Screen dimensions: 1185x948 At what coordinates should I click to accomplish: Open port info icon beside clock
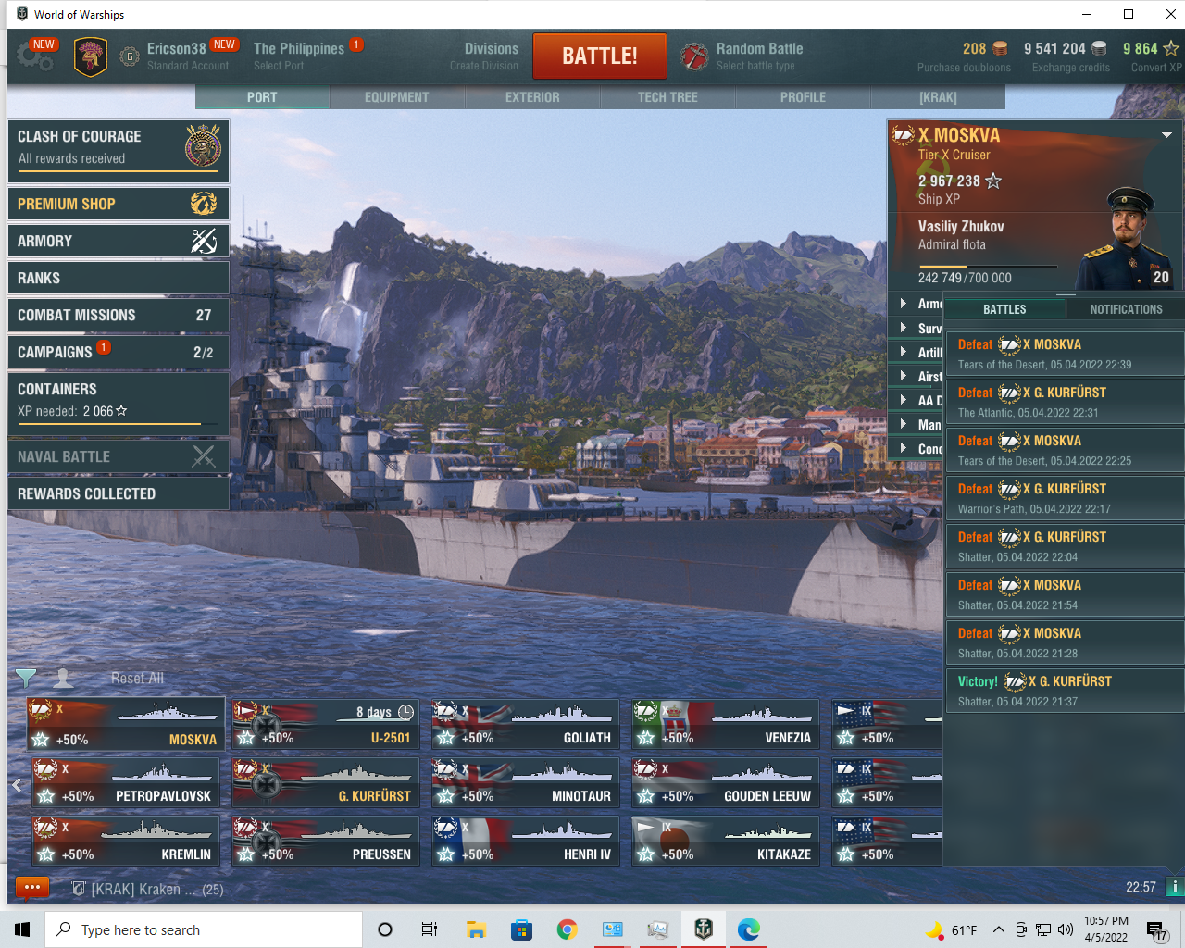(1174, 887)
